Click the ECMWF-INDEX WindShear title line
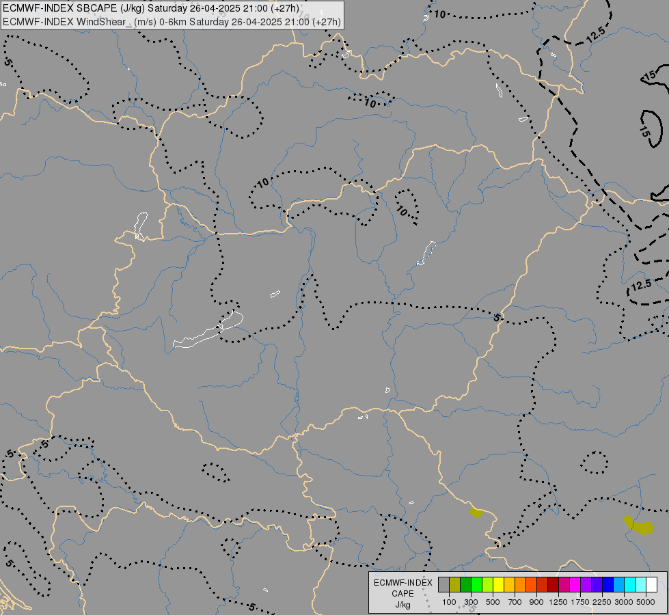The height and width of the screenshot is (615, 669). tap(172, 22)
